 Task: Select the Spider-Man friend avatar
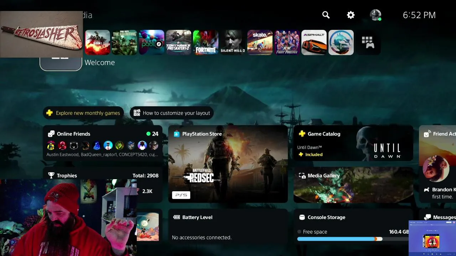coord(62,145)
